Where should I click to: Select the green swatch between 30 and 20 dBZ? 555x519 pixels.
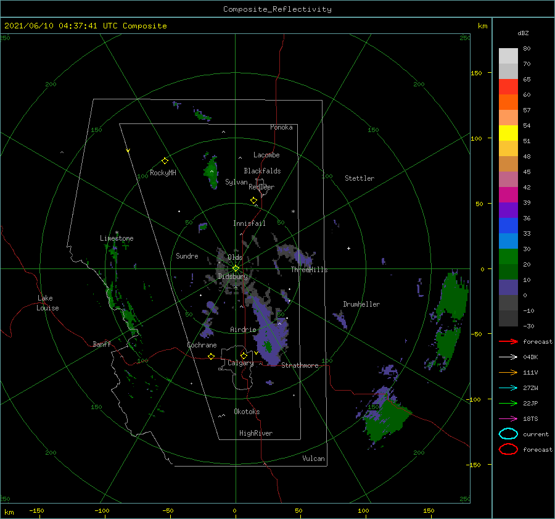click(508, 257)
